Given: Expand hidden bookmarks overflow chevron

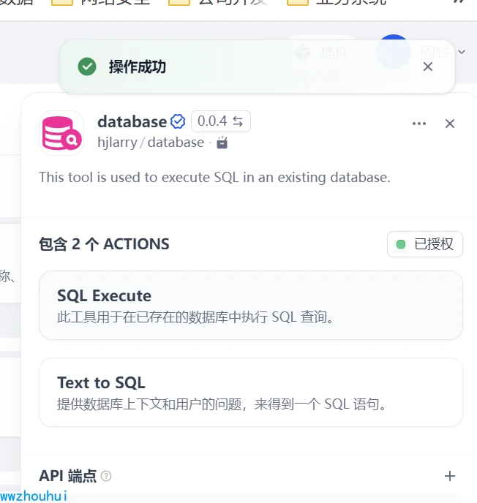Looking at the screenshot, I should [x=459, y=1].
